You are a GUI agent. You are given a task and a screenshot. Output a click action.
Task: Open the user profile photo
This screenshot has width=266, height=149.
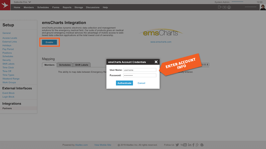(x=263, y=7)
